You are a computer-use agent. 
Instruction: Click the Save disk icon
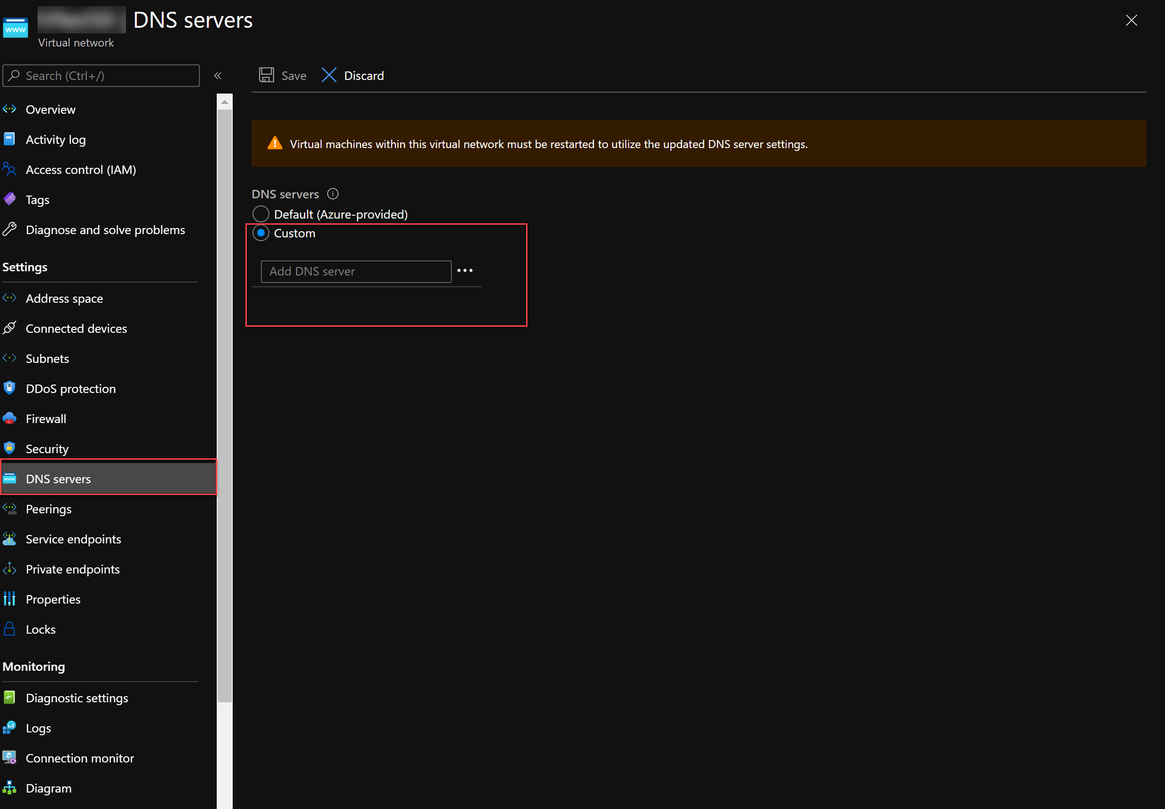pyautogui.click(x=267, y=75)
